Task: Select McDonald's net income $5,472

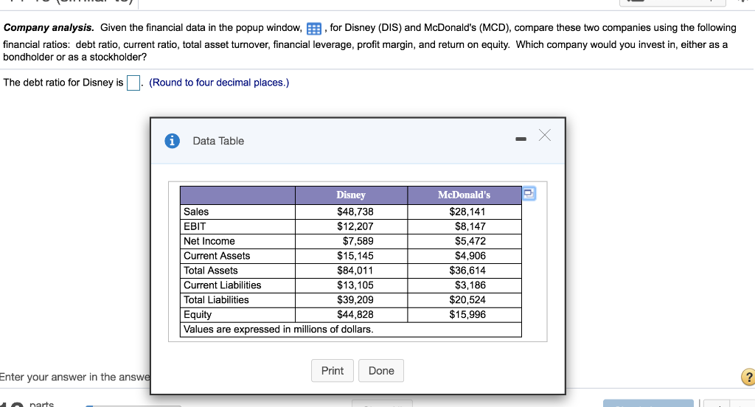Action: [x=470, y=241]
